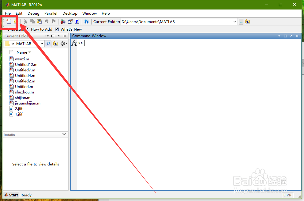Open the Desktop menu
Image resolution: width=304 pixels, height=201 pixels.
[x=70, y=13]
